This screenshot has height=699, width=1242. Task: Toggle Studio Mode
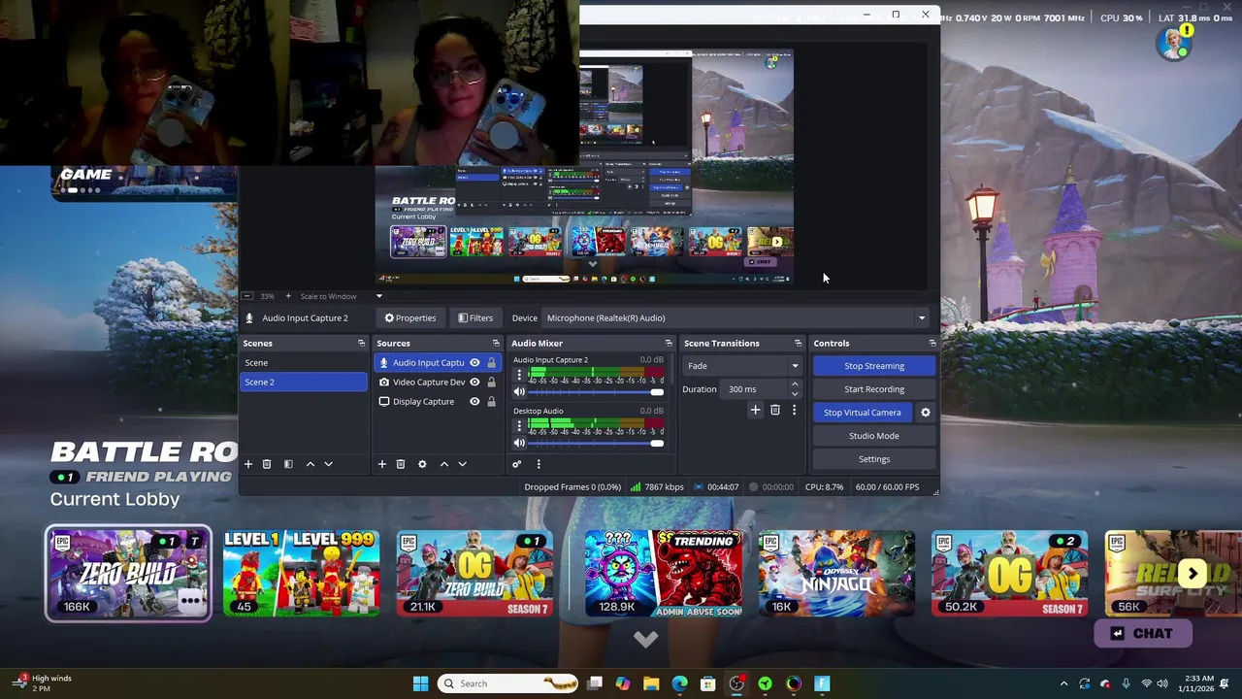874,436
